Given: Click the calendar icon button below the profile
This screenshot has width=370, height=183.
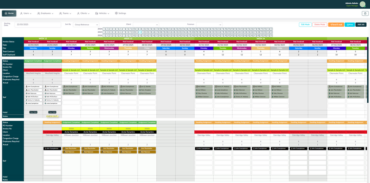Looking at the screenshot, I should pos(365,13).
